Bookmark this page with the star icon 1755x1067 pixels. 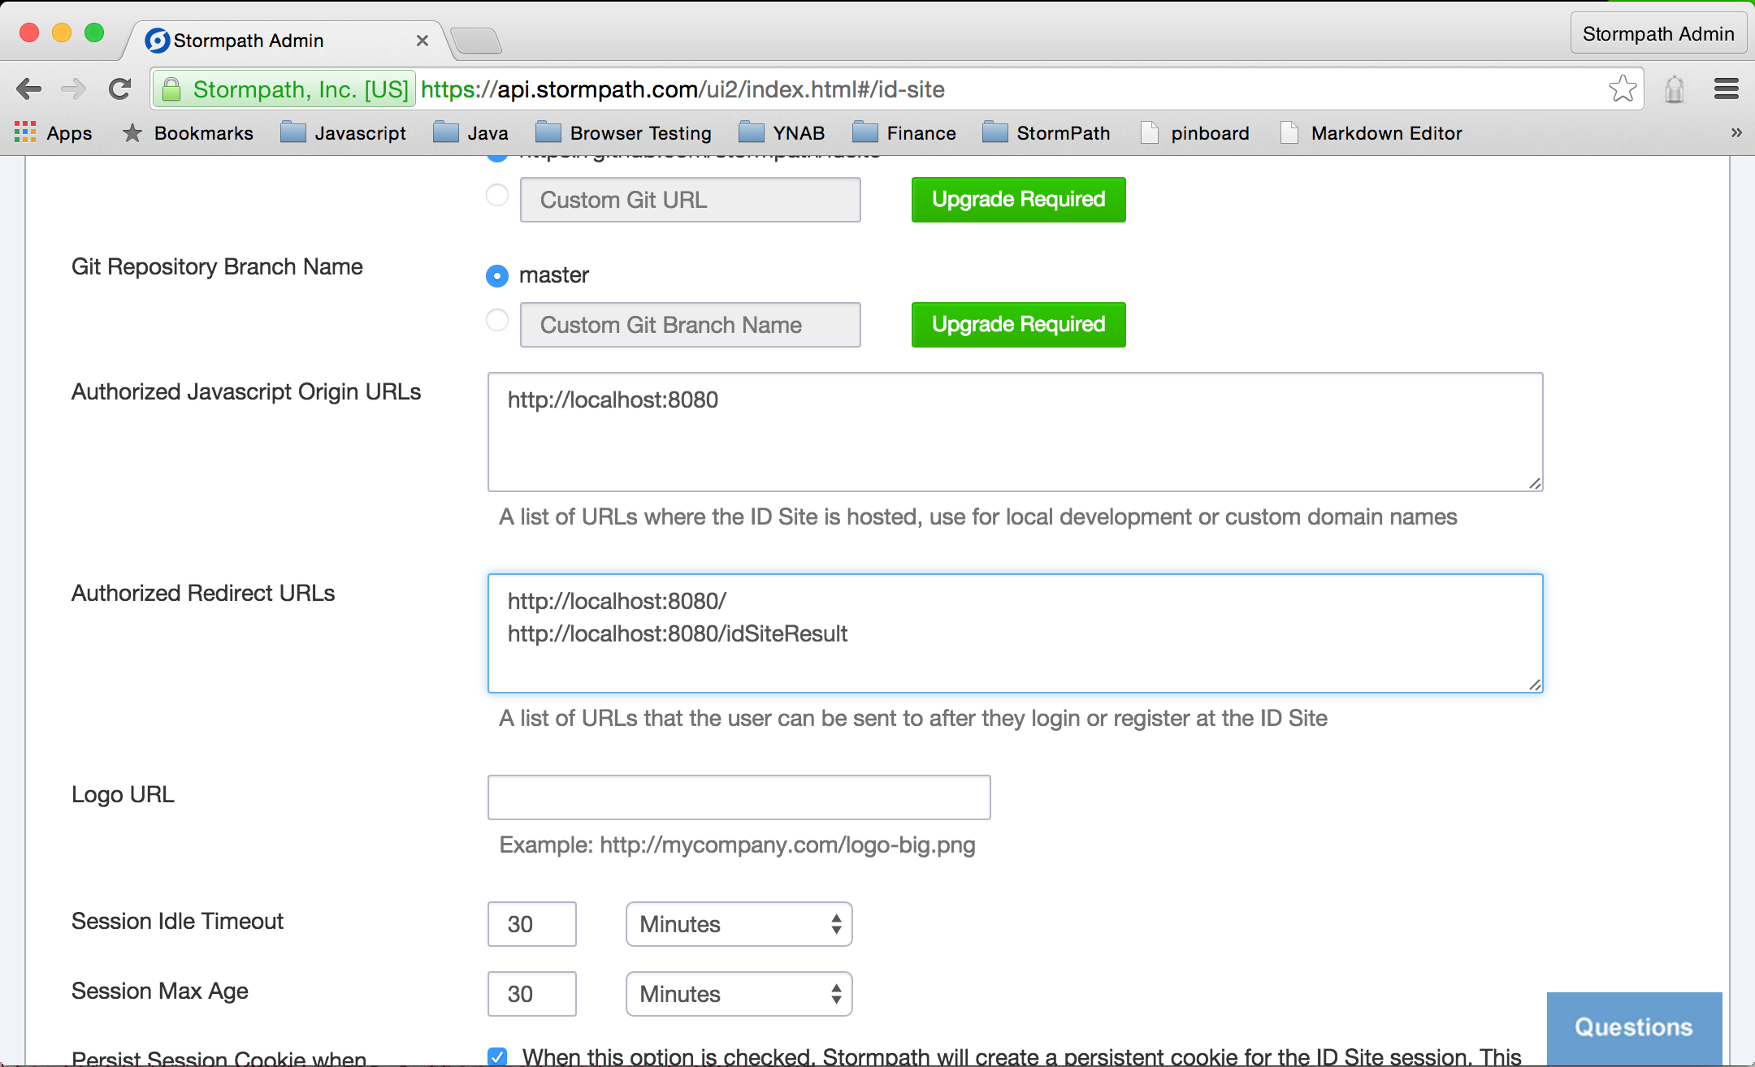click(x=1623, y=89)
